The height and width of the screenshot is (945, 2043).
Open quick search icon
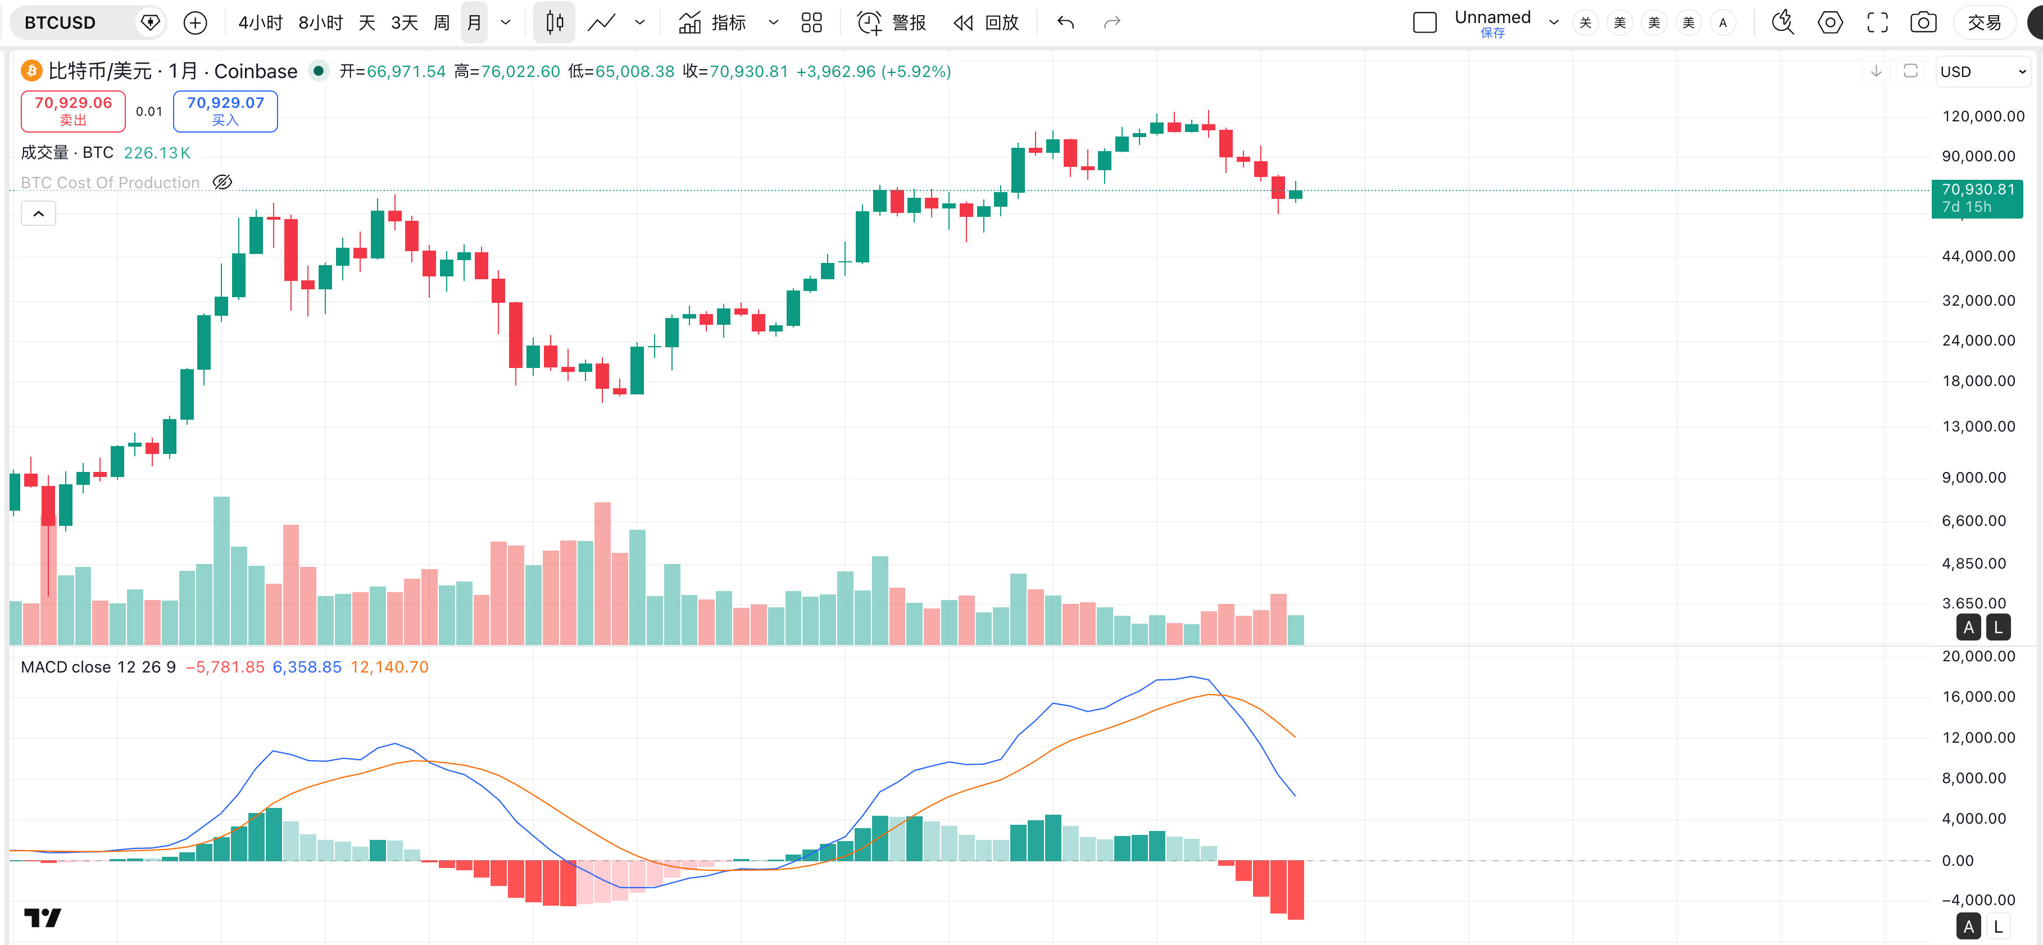click(1783, 22)
